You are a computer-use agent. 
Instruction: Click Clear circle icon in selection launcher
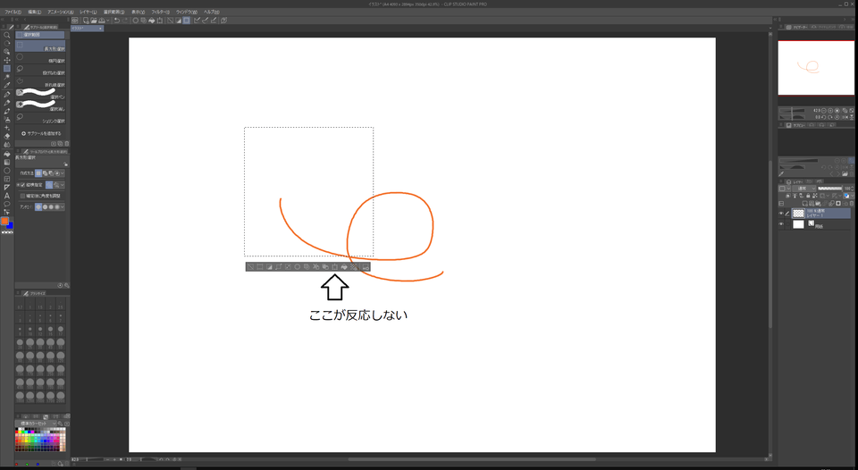[x=297, y=266]
